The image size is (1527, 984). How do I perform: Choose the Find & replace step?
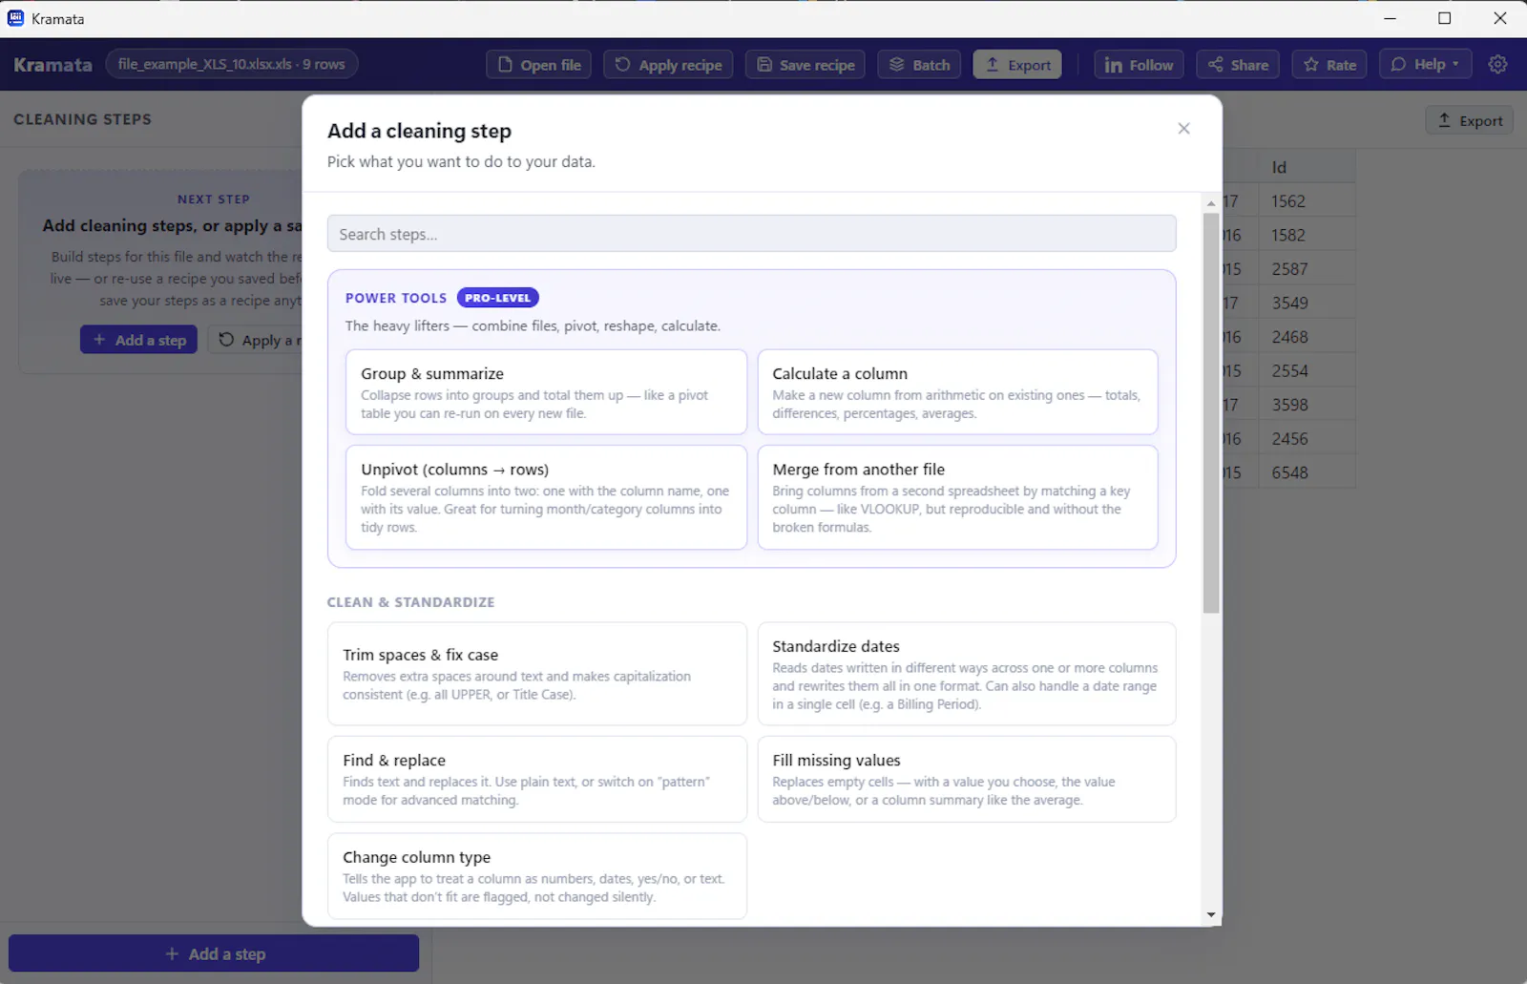tap(536, 779)
